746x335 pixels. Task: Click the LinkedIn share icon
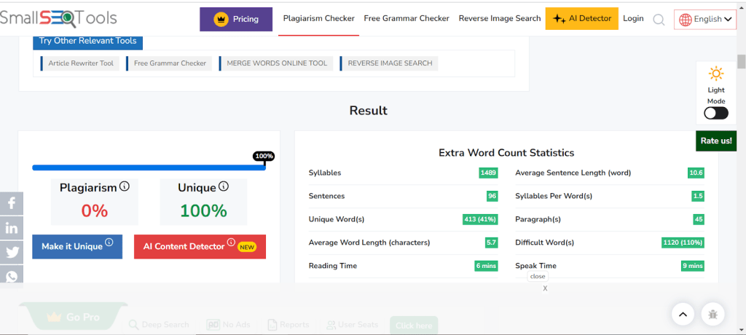[12, 228]
